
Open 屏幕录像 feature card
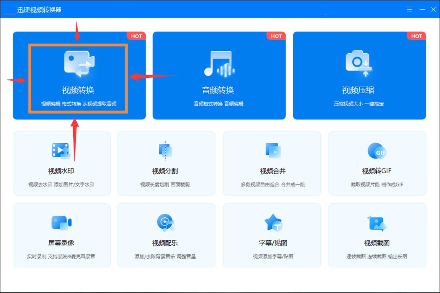point(62,235)
